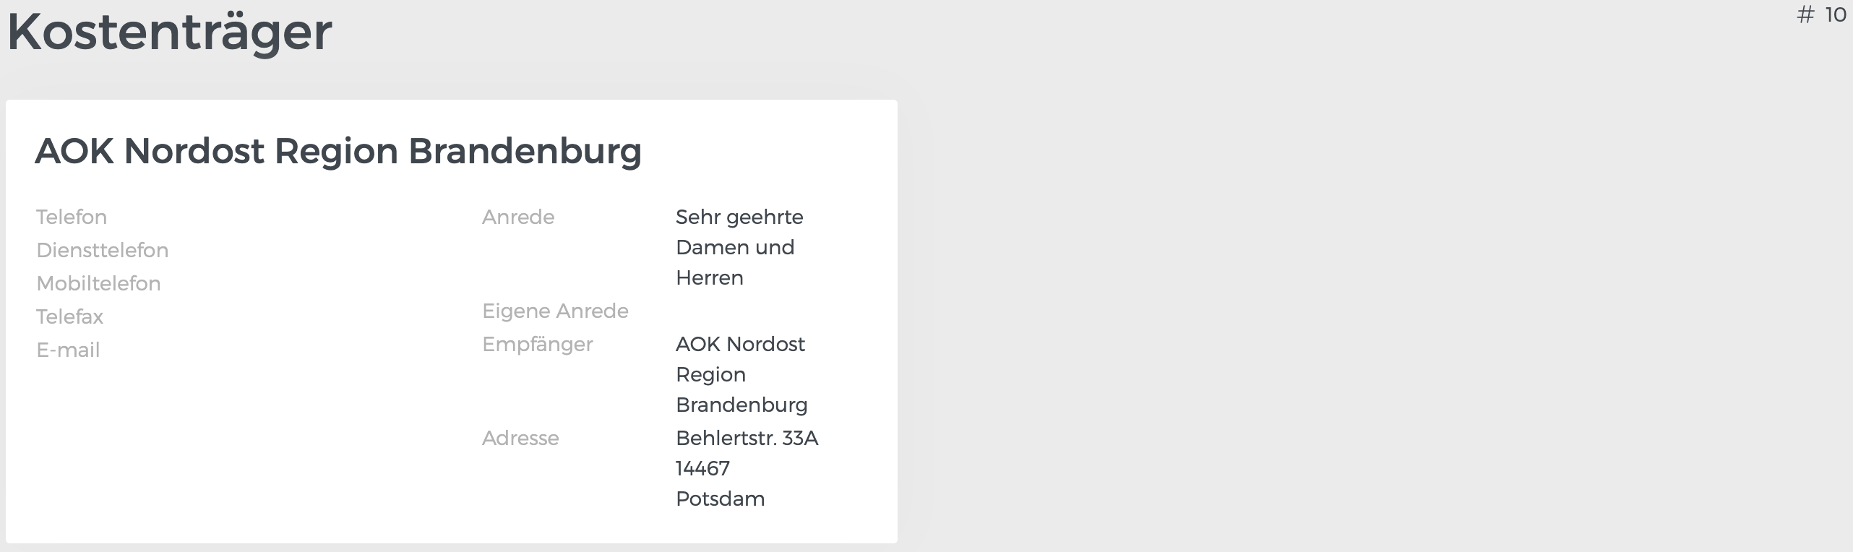1853x552 pixels.
Task: Click the Kostenträger page heading
Action: [170, 32]
